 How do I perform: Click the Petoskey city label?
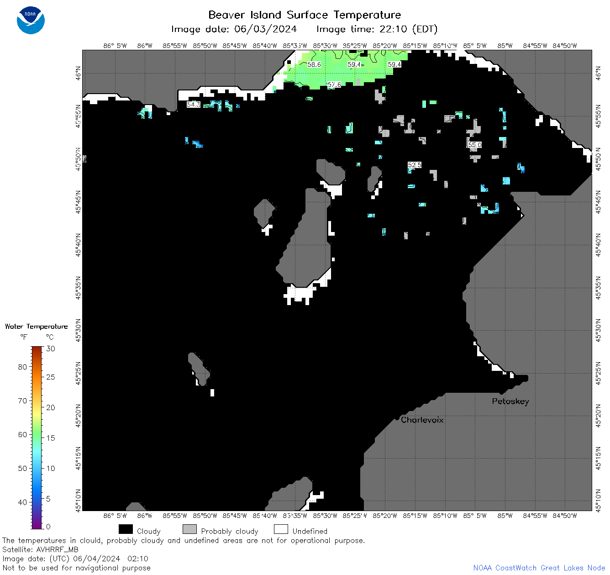[x=510, y=401]
